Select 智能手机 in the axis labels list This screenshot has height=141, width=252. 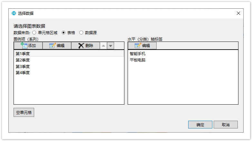138,54
